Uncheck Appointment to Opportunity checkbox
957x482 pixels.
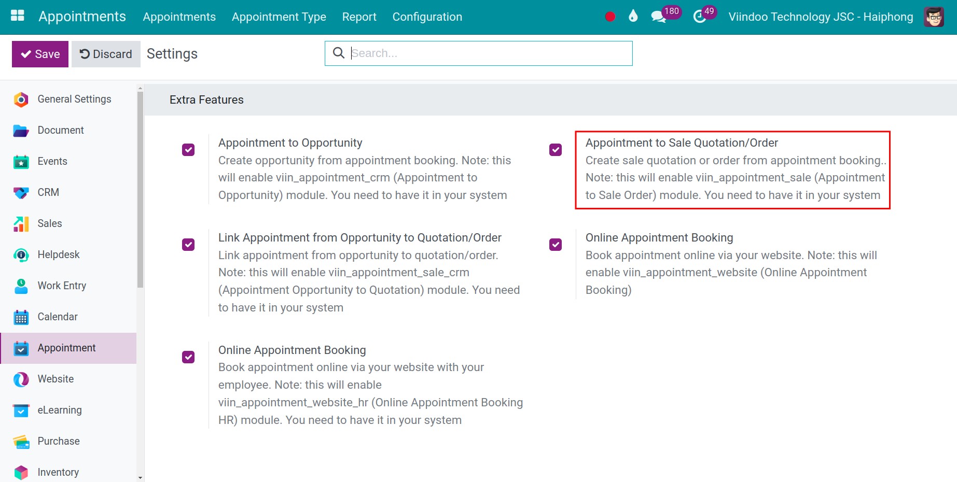(188, 150)
